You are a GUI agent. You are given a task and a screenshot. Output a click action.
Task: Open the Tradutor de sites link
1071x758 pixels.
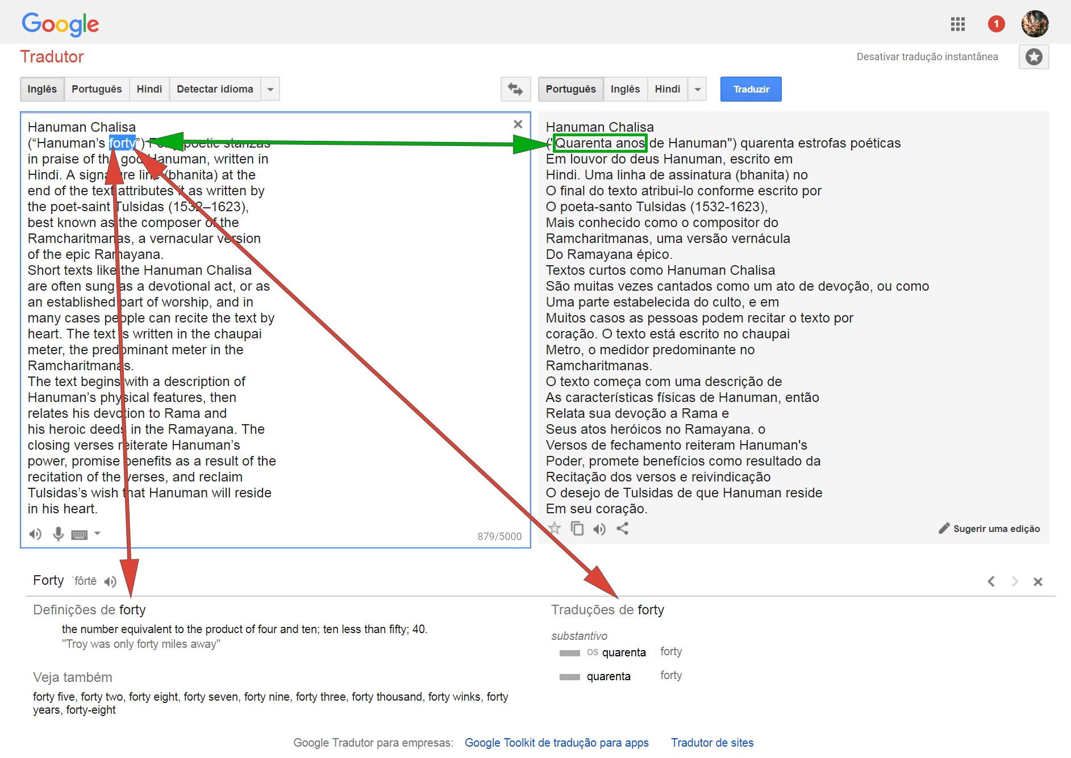(x=712, y=743)
